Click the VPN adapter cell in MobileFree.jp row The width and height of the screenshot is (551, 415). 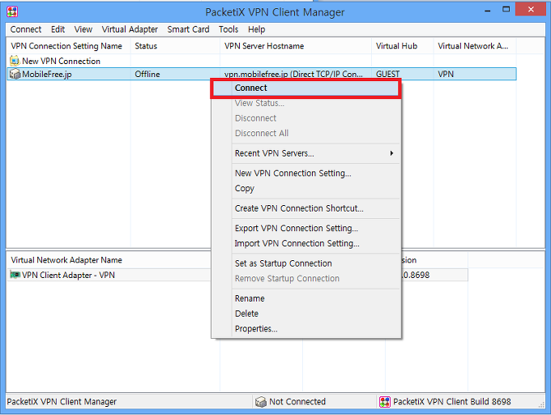pos(446,74)
